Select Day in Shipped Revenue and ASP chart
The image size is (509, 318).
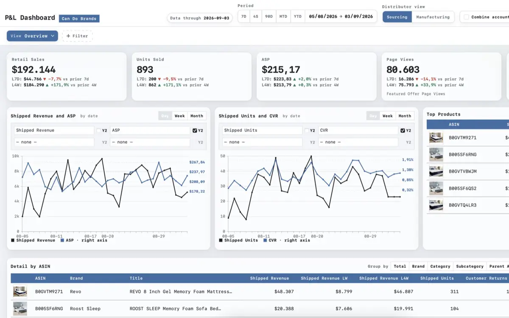165,116
